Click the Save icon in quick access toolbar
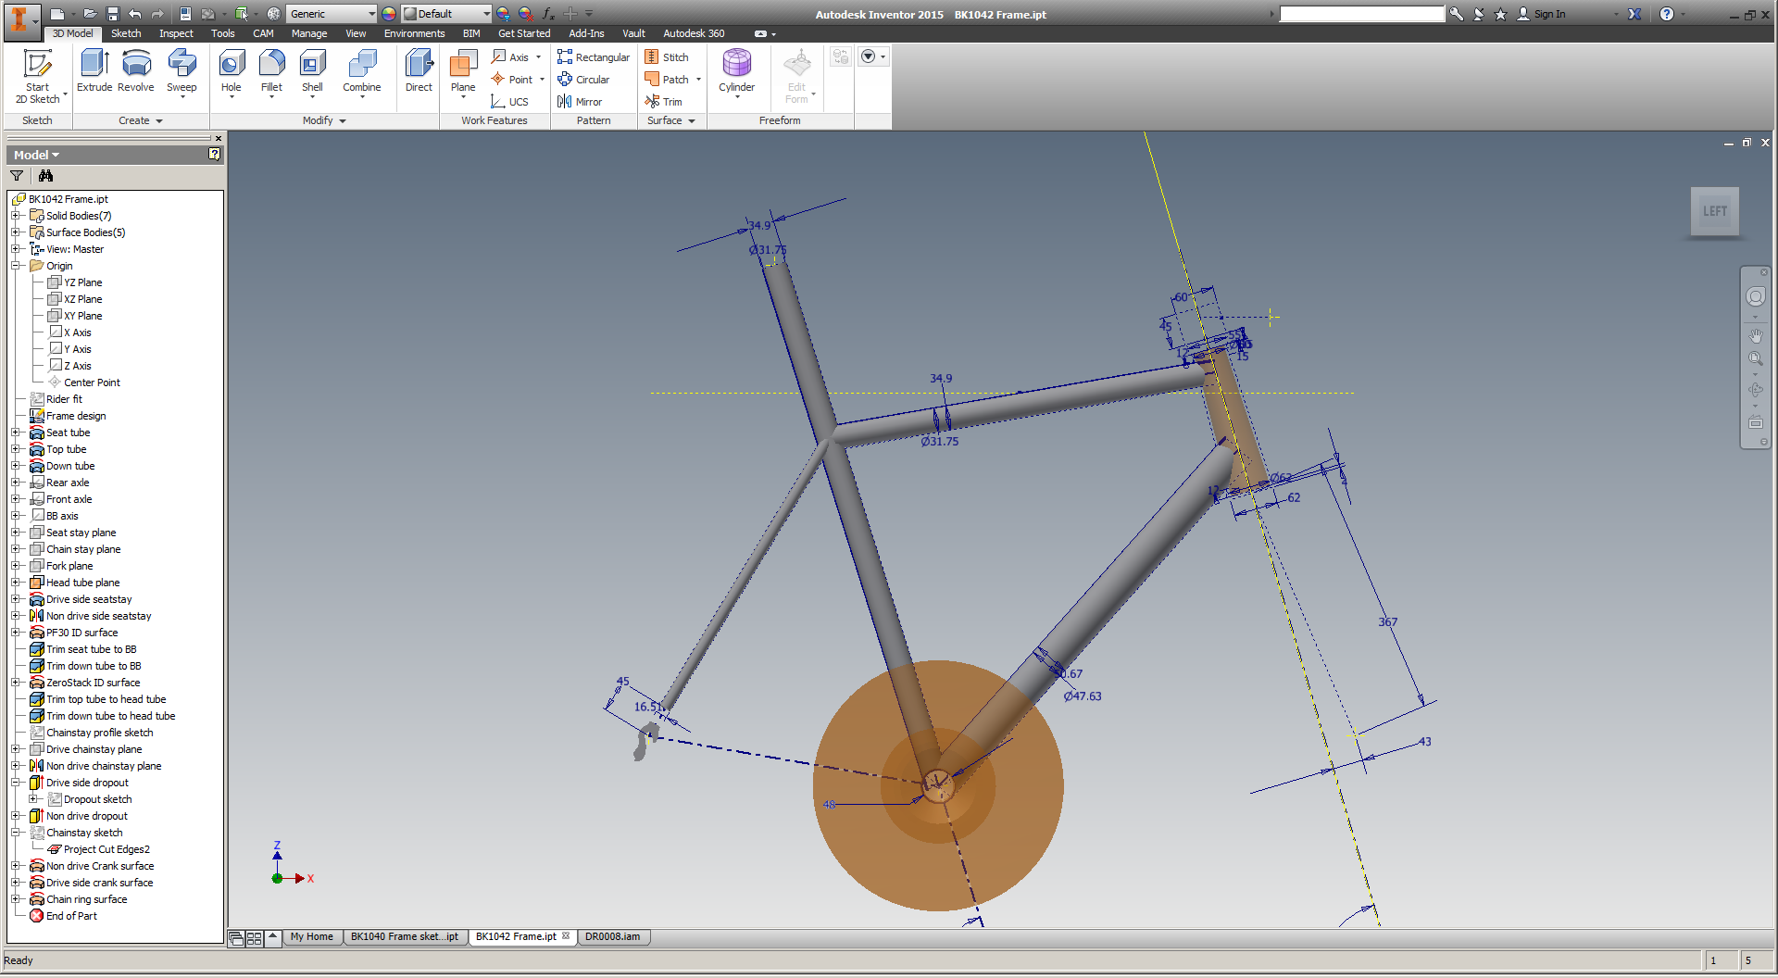Image resolution: width=1778 pixels, height=978 pixels. click(112, 14)
